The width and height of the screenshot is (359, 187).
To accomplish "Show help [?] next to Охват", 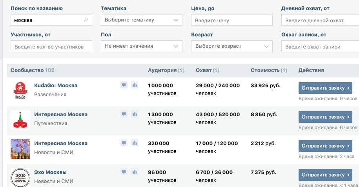I will [x=216, y=70].
